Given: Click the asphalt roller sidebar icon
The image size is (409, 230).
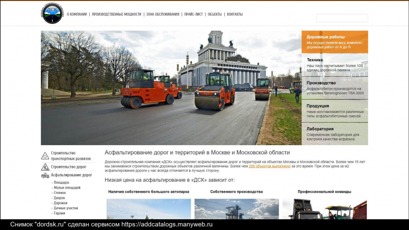Looking at the screenshot, I should 45,175.
